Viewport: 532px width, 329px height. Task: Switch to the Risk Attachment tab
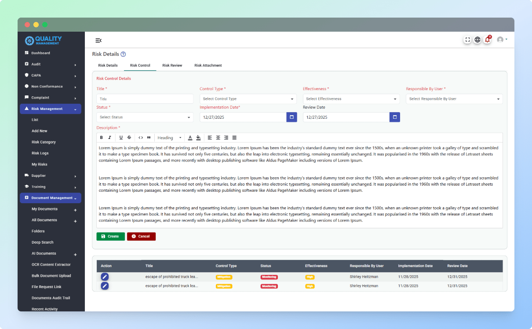pyautogui.click(x=208, y=65)
